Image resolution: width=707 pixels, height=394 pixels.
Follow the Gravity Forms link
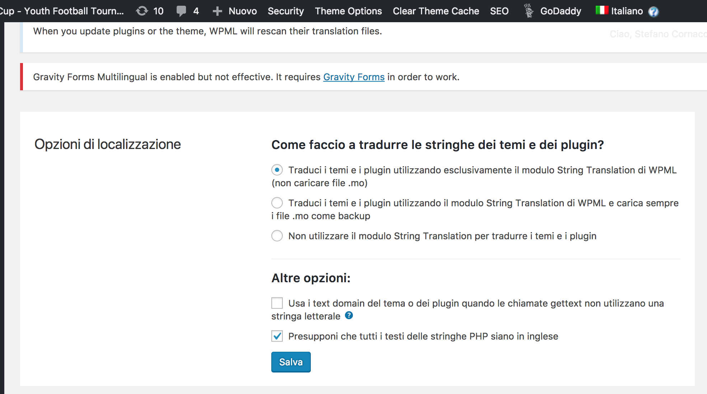353,77
